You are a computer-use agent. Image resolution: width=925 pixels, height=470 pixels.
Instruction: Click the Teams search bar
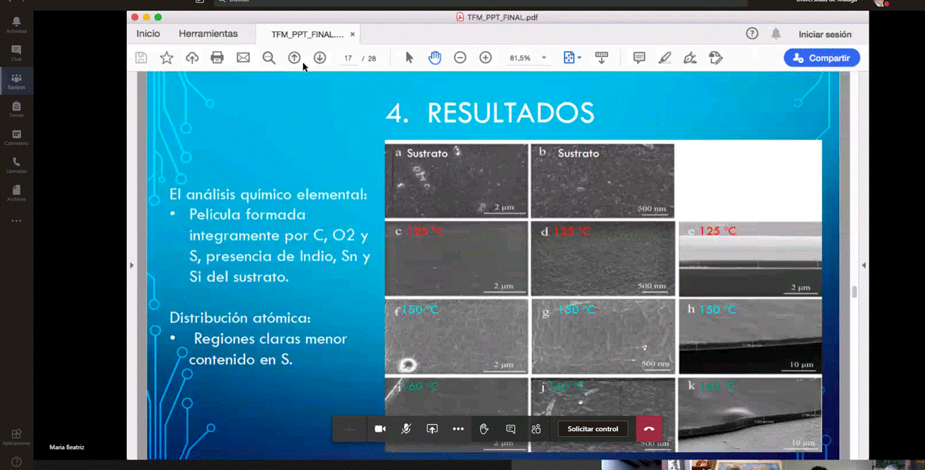tap(480, 2)
